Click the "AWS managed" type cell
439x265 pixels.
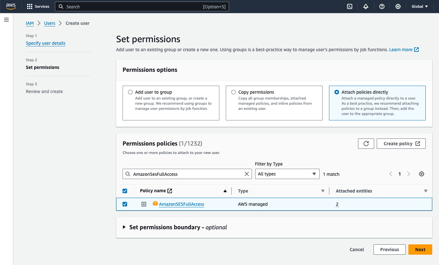(253, 204)
